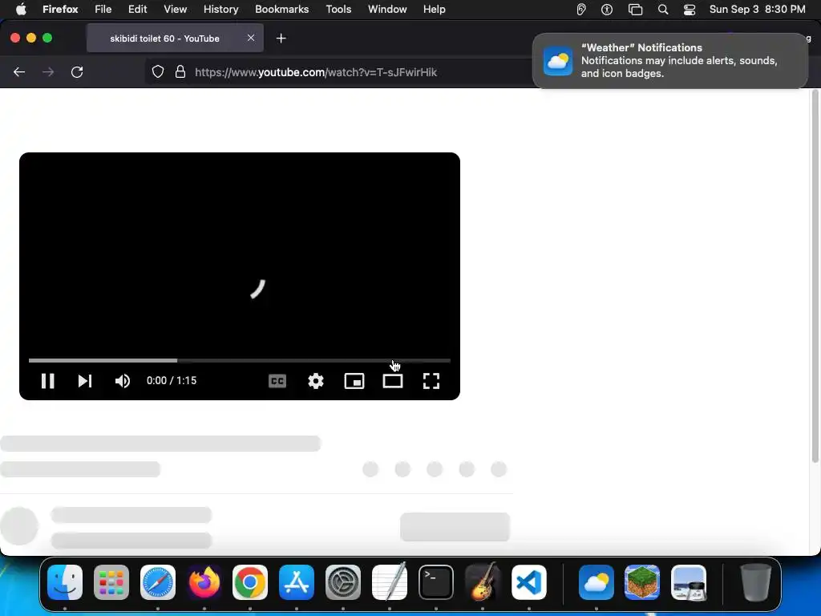
Task: Open TextEdit from the Dock
Action: click(x=389, y=582)
